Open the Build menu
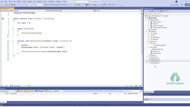The image size is (190, 107). tap(24, 1)
